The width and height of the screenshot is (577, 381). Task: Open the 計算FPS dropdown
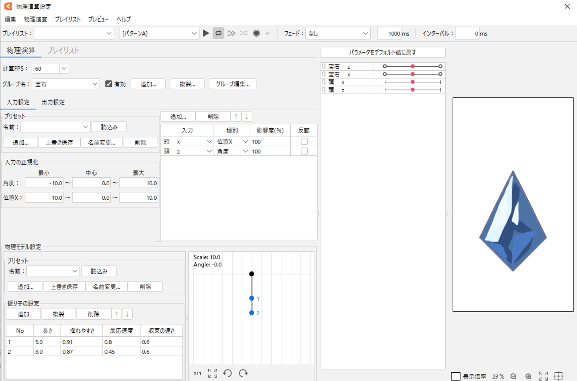pyautogui.click(x=64, y=68)
